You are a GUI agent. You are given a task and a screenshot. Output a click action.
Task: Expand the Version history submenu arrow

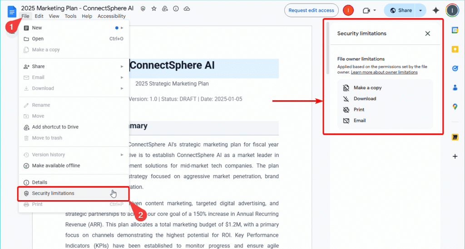122,155
